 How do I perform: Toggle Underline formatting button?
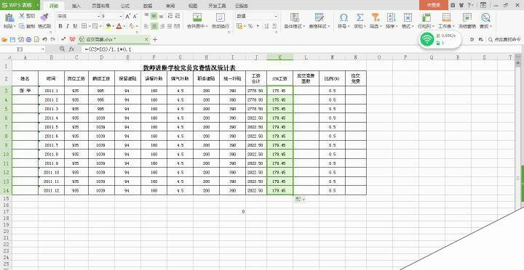tap(75, 26)
